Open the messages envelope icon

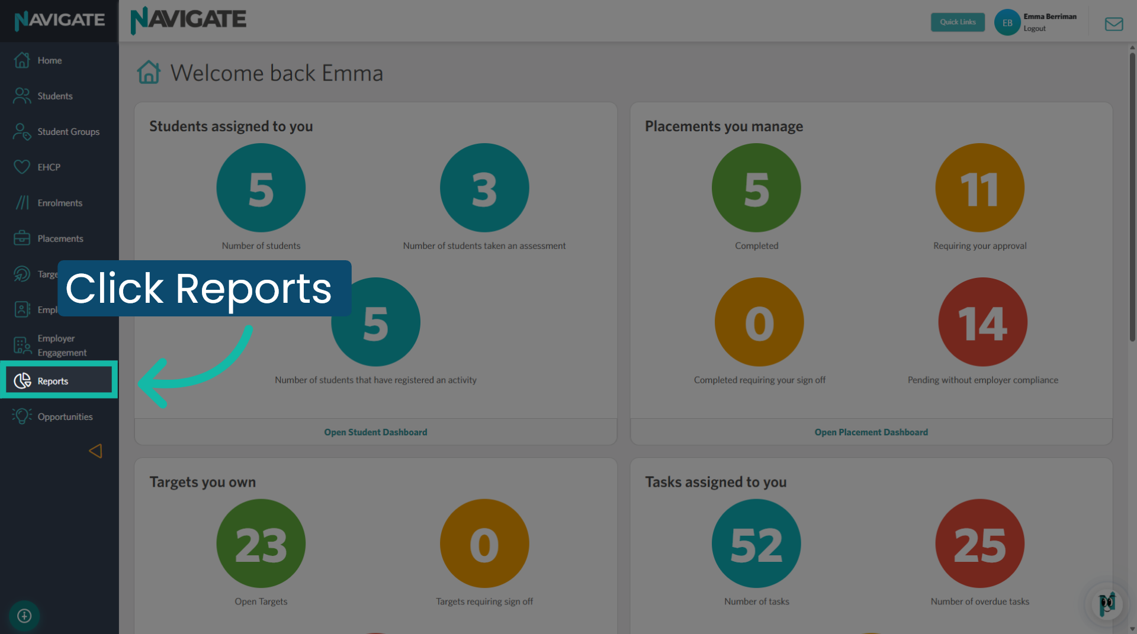click(1114, 24)
